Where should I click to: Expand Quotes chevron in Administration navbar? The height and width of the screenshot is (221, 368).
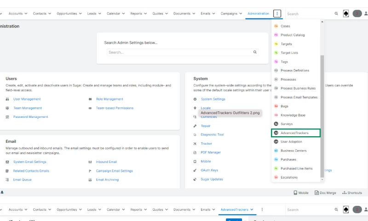click(167, 14)
